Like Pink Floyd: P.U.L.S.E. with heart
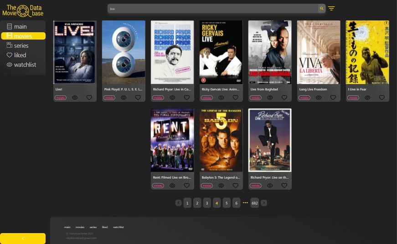Viewport: 397px width, 244px height. 138,97
